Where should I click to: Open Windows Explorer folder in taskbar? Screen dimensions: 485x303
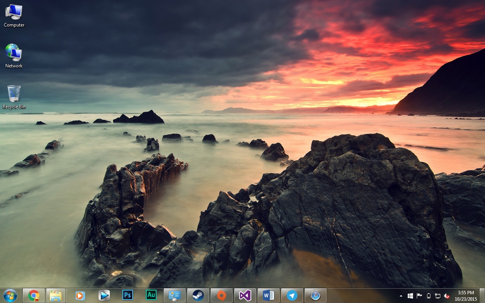pos(56,295)
